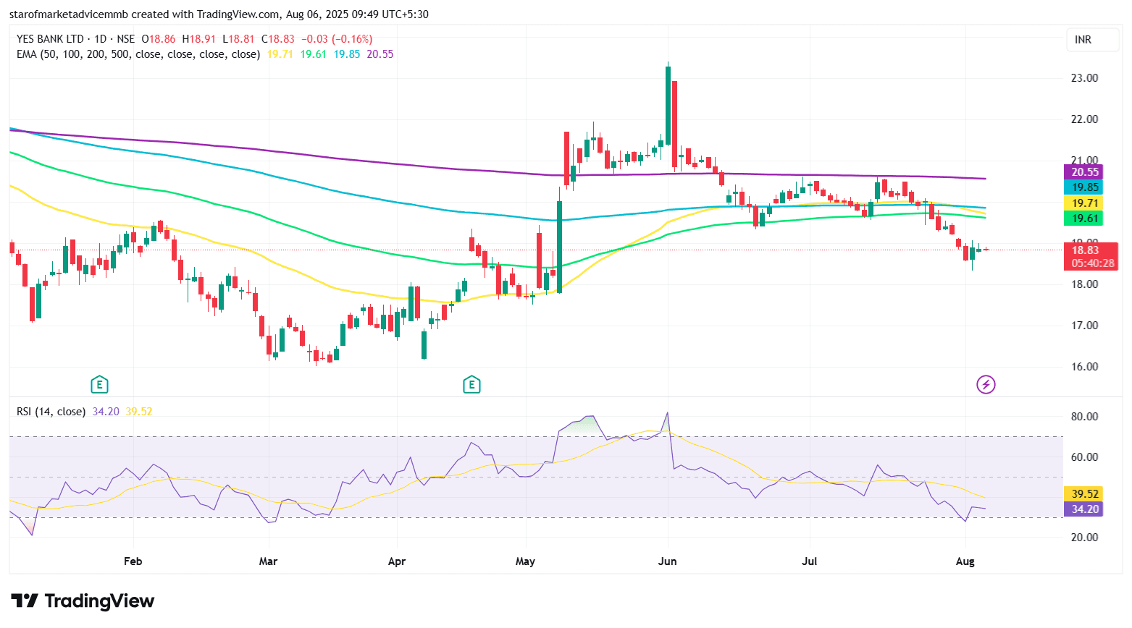Click the May label on time axis
The height and width of the screenshot is (628, 1132).
tap(525, 561)
